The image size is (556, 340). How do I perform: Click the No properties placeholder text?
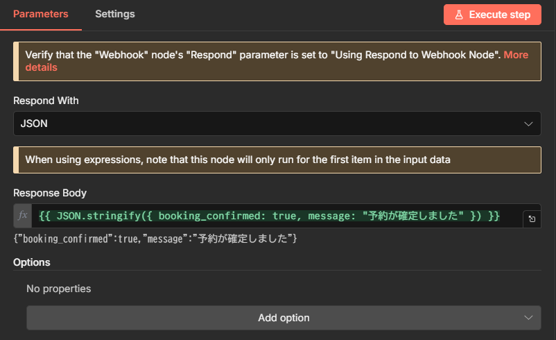point(58,288)
